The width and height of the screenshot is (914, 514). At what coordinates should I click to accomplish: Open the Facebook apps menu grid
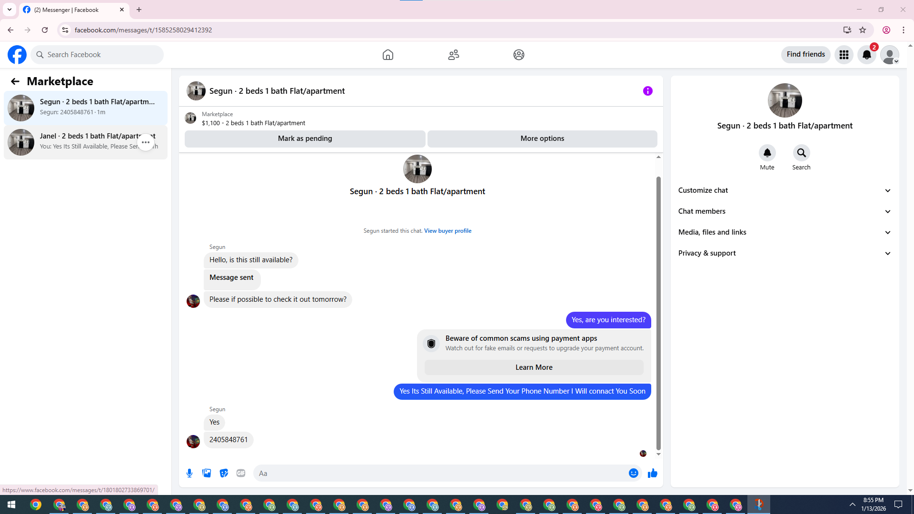[844, 55]
